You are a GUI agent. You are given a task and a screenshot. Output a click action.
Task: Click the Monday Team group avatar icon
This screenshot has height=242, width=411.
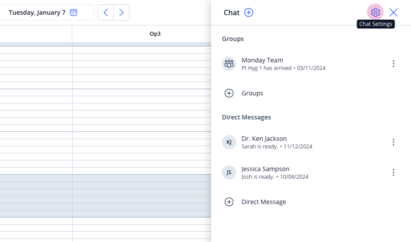229,64
